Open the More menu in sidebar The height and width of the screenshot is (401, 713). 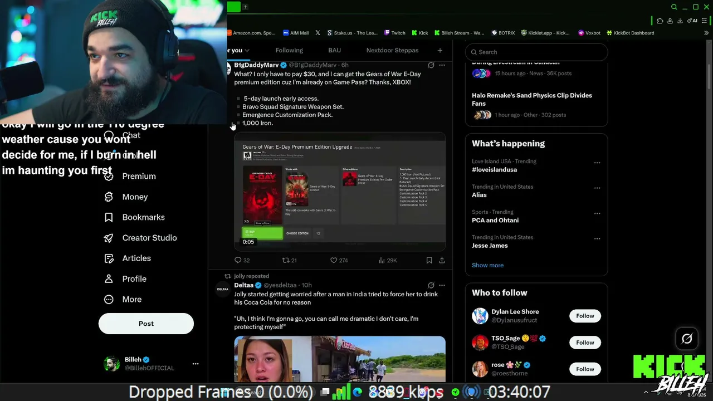[x=123, y=300]
